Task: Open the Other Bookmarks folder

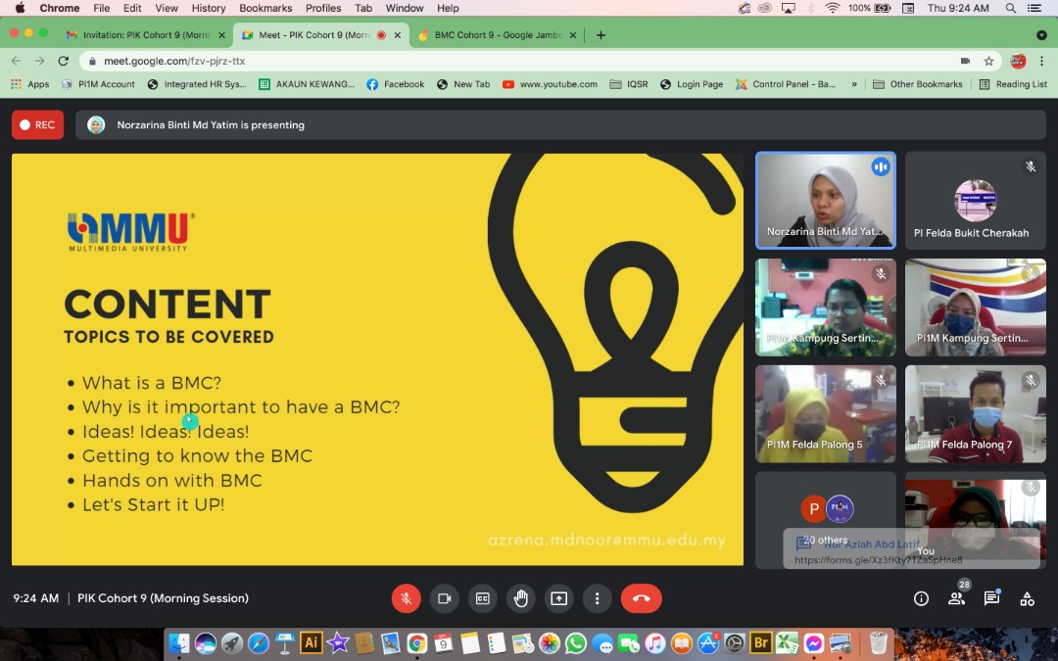Action: 917,84
